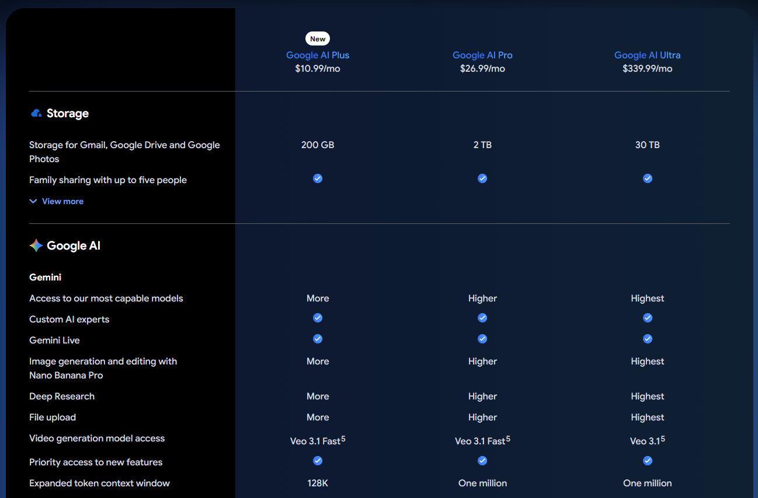Click Custom AI experts checkmark for AI Pro
Screen dimensions: 758x498
tap(482, 318)
